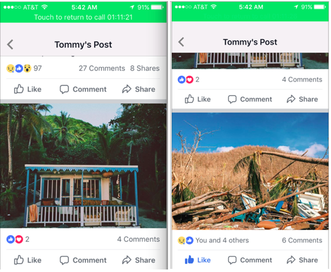Unlike the destroyed house photo
The image size is (331, 272).
197,260
